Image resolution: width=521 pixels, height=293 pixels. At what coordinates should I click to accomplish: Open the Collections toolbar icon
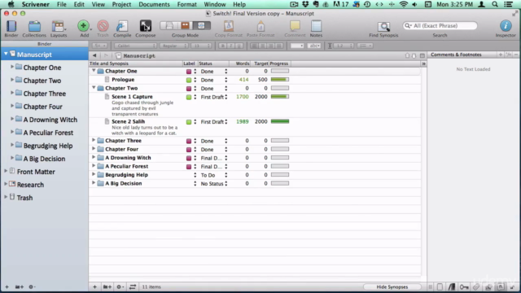[x=34, y=27]
